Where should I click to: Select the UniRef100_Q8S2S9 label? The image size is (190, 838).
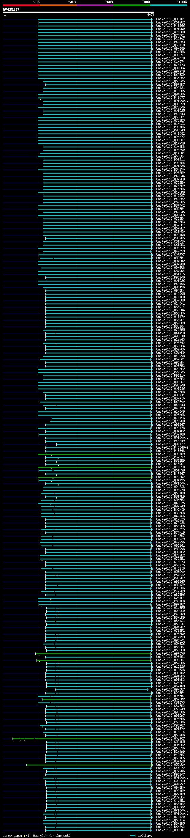click(170, 104)
